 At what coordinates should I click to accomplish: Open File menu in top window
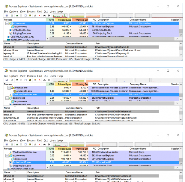click(6, 12)
